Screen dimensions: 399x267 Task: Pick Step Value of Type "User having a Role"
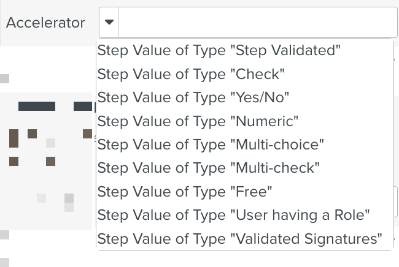(x=234, y=215)
